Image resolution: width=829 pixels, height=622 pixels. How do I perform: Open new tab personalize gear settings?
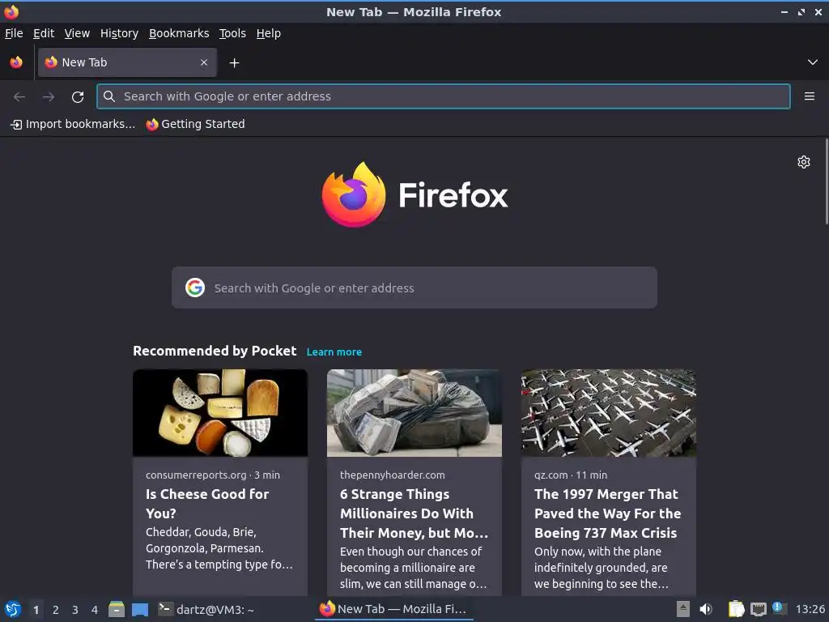[804, 162]
